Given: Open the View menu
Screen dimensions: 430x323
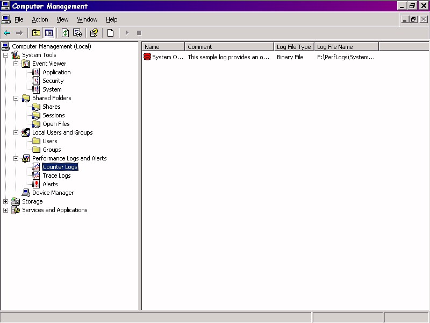Looking at the screenshot, I should point(62,19).
